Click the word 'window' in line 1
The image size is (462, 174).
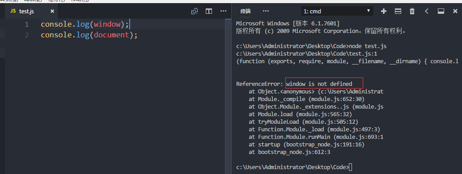point(107,24)
